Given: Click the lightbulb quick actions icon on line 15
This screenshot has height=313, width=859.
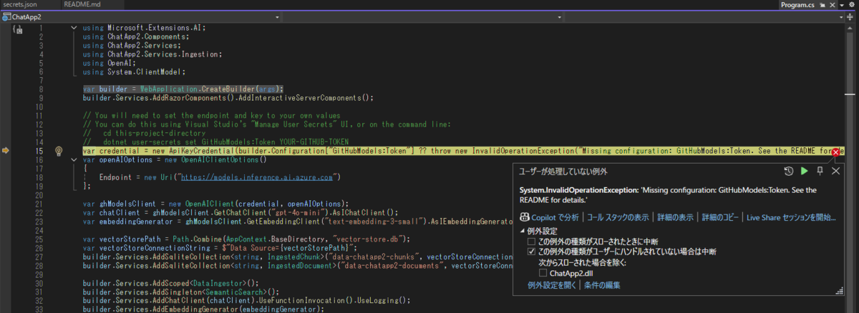Looking at the screenshot, I should tap(60, 151).
